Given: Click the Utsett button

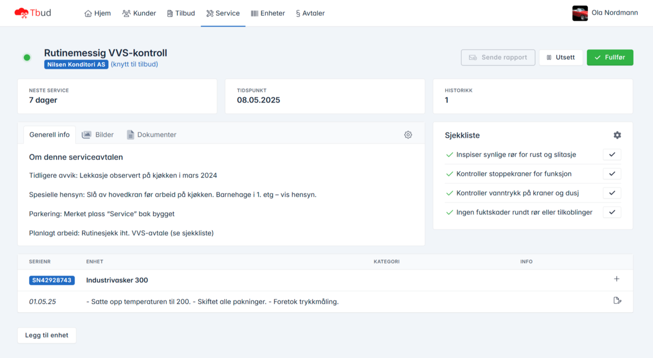Looking at the screenshot, I should point(560,58).
